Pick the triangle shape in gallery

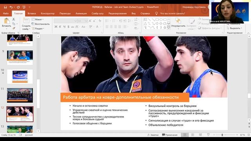tap(145, 23)
